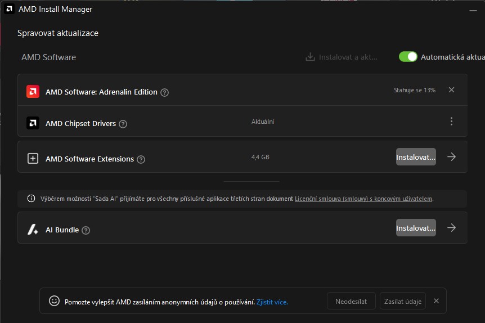Expand AI Bundle details with arrow
Viewport: 485px width, 323px height.
pos(451,228)
